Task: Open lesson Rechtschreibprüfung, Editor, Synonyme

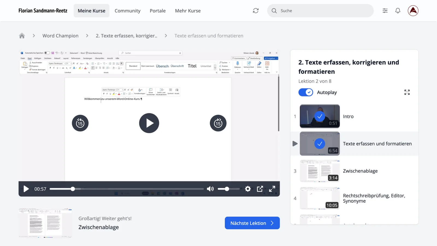Action: point(374,198)
